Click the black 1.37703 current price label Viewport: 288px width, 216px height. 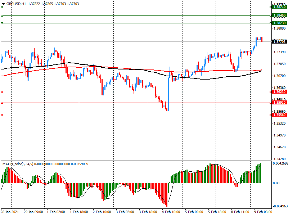(x=279, y=42)
